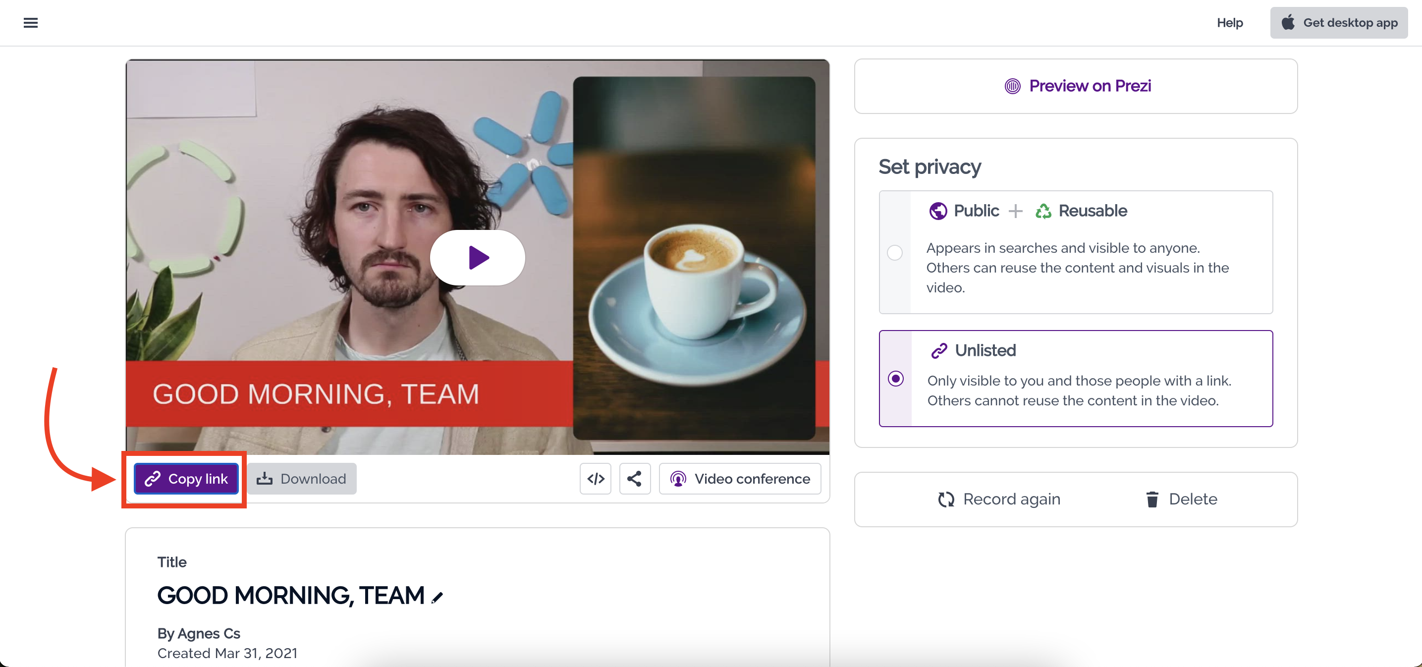Select the Unlisted privacy radio button

[x=895, y=379]
